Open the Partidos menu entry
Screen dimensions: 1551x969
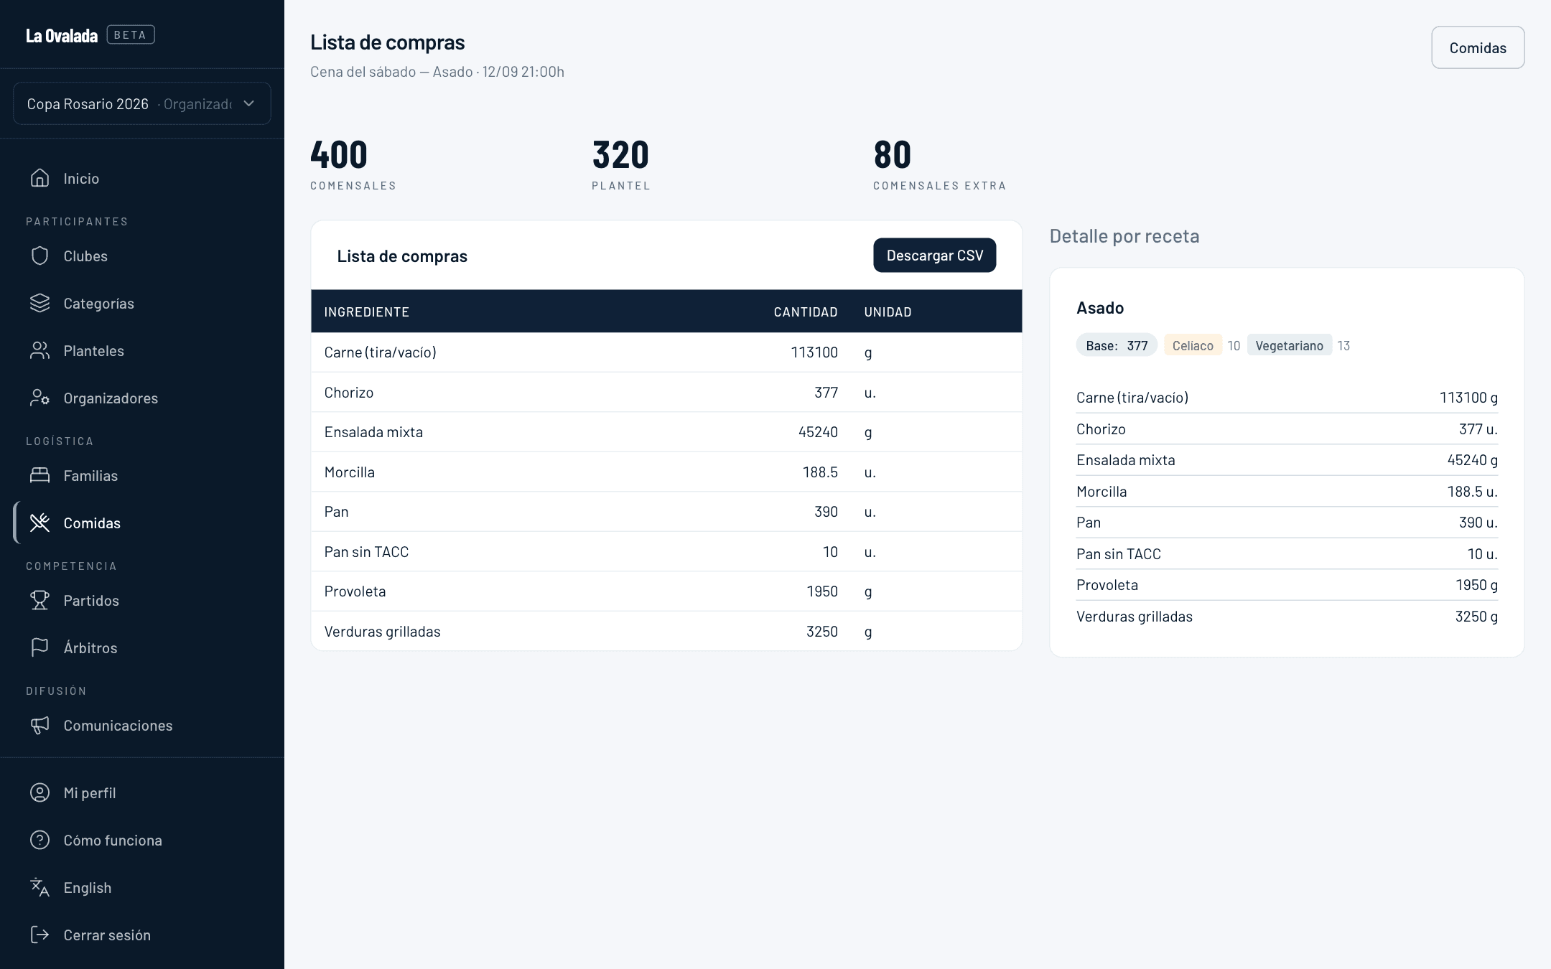click(142, 600)
